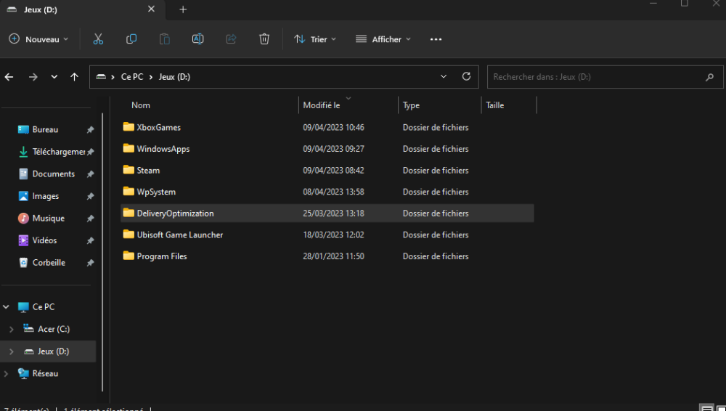Click the Cut scissors icon in toolbar
This screenshot has height=411, width=726.
click(x=98, y=39)
